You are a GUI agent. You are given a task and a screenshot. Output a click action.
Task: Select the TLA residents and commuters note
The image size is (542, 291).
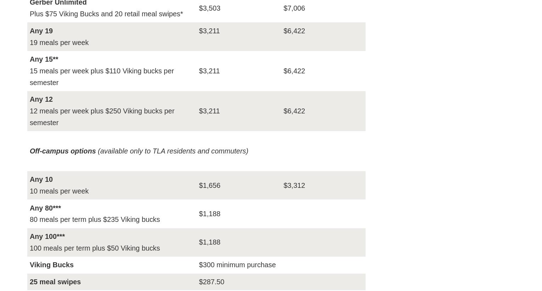pos(173,151)
